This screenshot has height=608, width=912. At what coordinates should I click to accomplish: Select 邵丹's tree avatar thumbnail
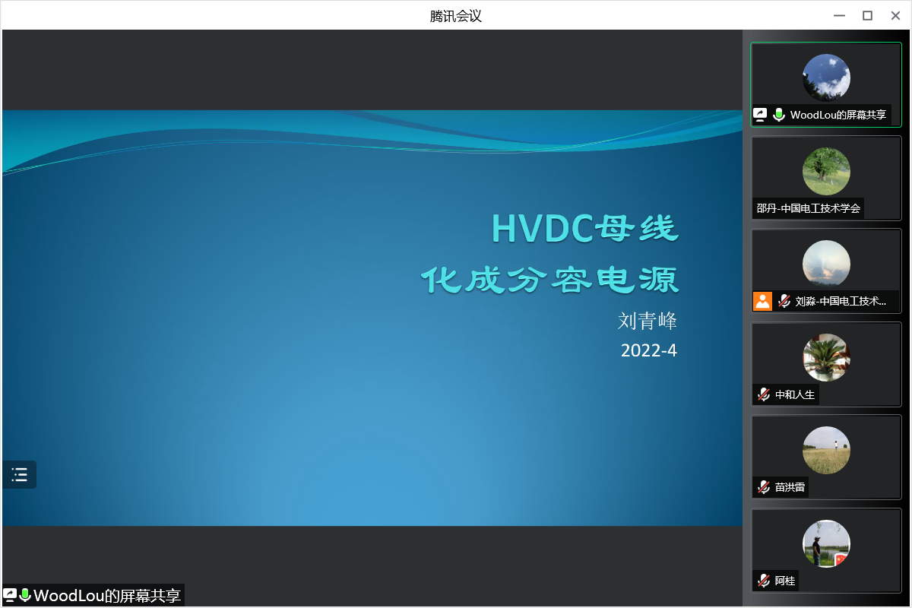pos(826,171)
